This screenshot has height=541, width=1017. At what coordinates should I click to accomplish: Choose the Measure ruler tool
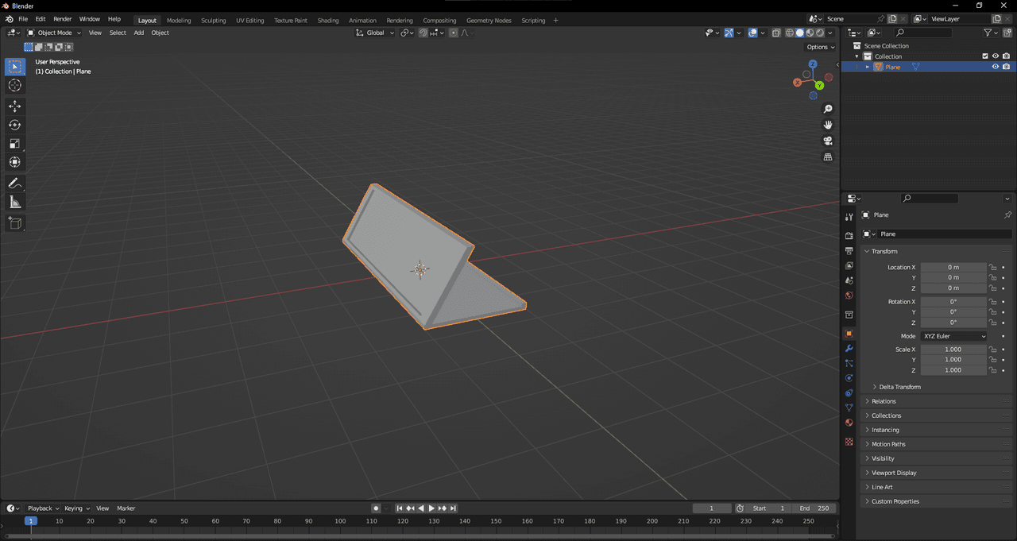(14, 202)
